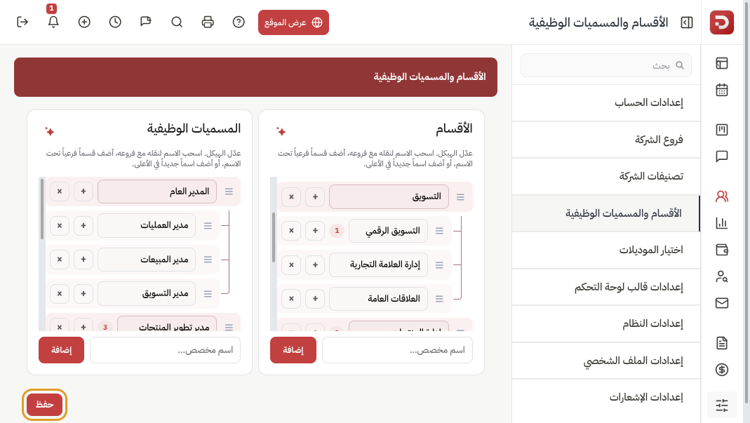750x423 pixels.
Task: Open the kanban board icon in right rail
Action: pyautogui.click(x=722, y=130)
